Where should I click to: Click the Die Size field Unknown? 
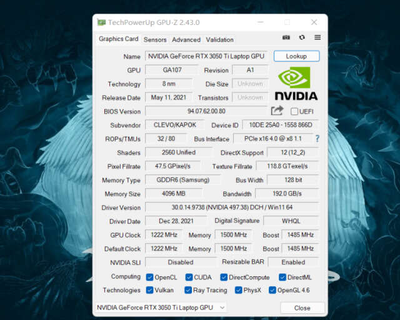(x=250, y=84)
